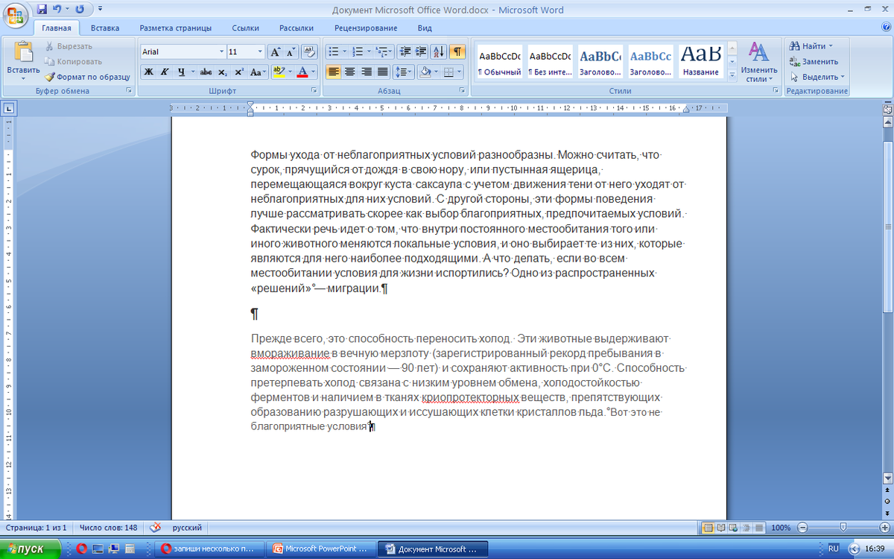The height and width of the screenshot is (559, 894).
Task: Decrease paragraph indent
Action: click(405, 52)
